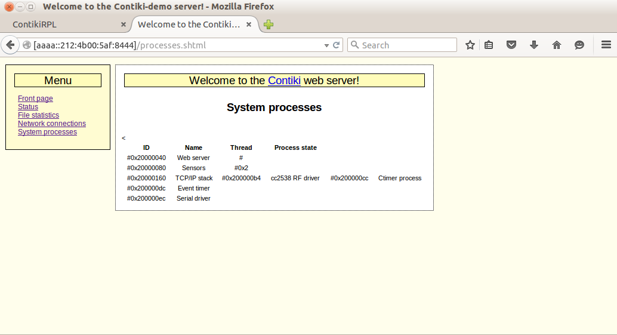
Task: Open a new tab with the plus icon
Action: [x=269, y=24]
